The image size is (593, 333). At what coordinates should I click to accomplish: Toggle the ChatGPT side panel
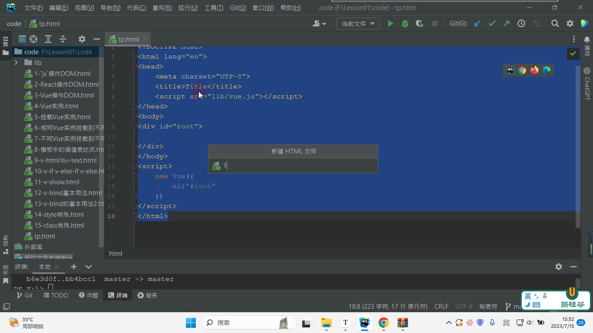pyautogui.click(x=587, y=83)
